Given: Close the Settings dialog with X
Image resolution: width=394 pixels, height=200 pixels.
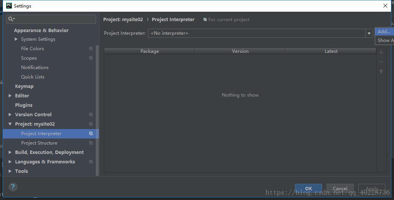Looking at the screenshot, I should pos(385,6).
